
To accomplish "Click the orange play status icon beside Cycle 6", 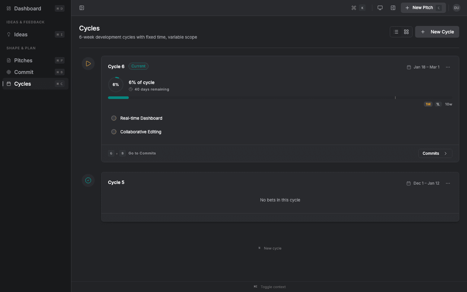I will 88,64.
